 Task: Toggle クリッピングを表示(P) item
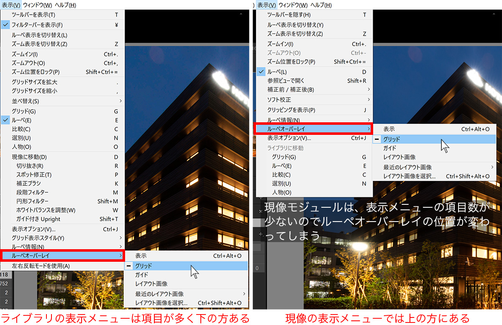291,110
